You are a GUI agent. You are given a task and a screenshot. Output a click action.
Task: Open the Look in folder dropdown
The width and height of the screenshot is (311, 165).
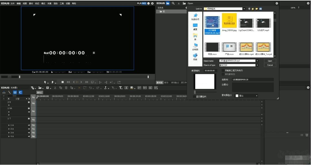244,9
